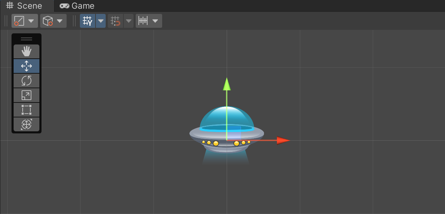
Task: Switch to the Scene tab
Action: (x=25, y=6)
